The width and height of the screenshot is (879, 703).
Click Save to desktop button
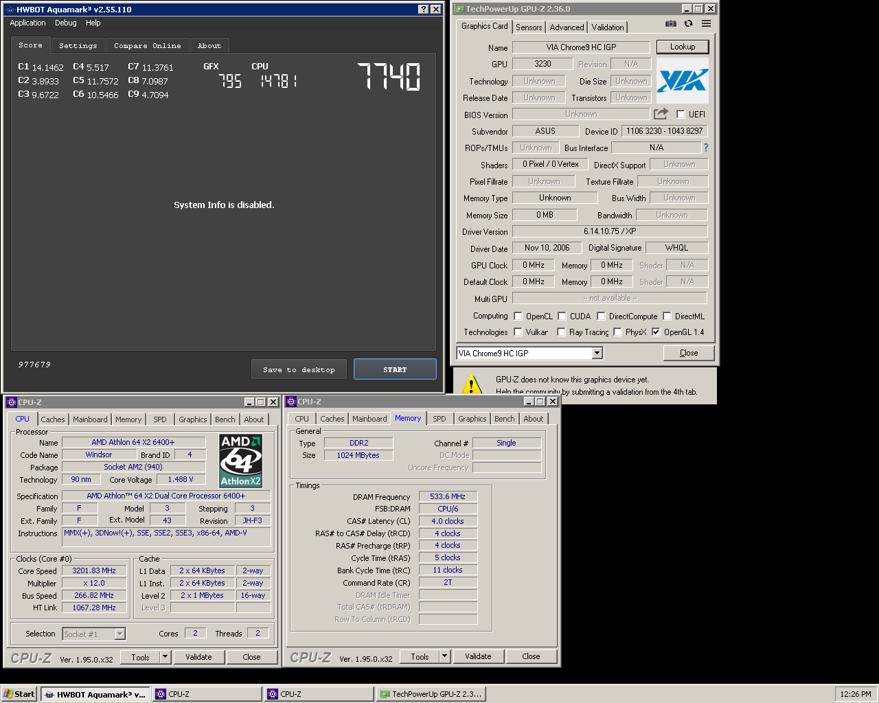pyautogui.click(x=299, y=369)
